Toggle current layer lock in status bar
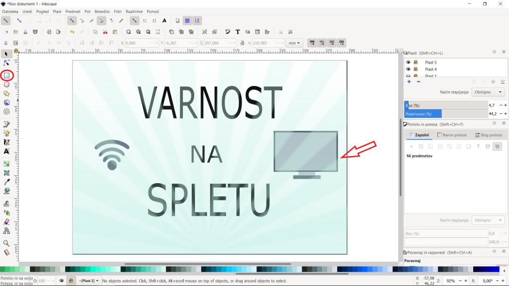The image size is (509, 286). click(71, 281)
